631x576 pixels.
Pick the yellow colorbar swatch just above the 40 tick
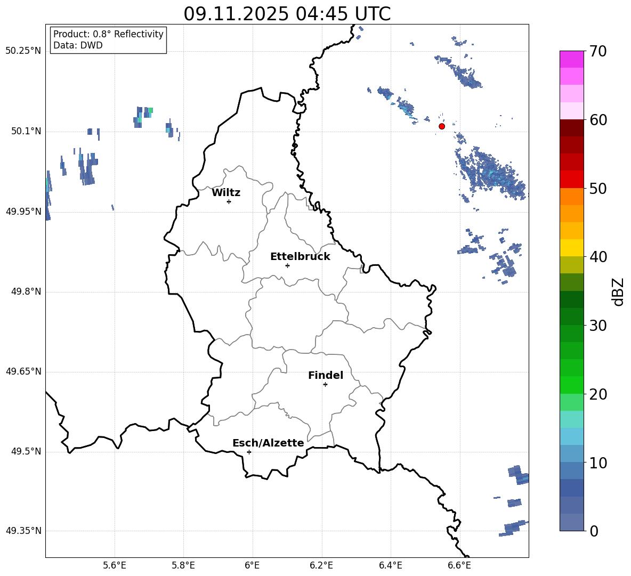click(572, 248)
